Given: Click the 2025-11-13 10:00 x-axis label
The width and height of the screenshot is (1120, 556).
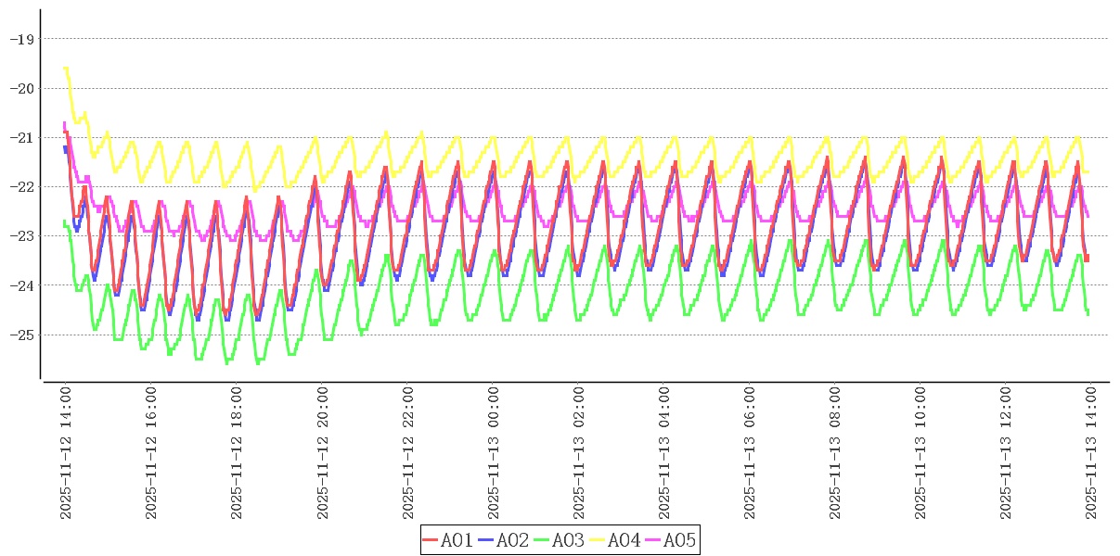Looking at the screenshot, I should click(x=920, y=453).
